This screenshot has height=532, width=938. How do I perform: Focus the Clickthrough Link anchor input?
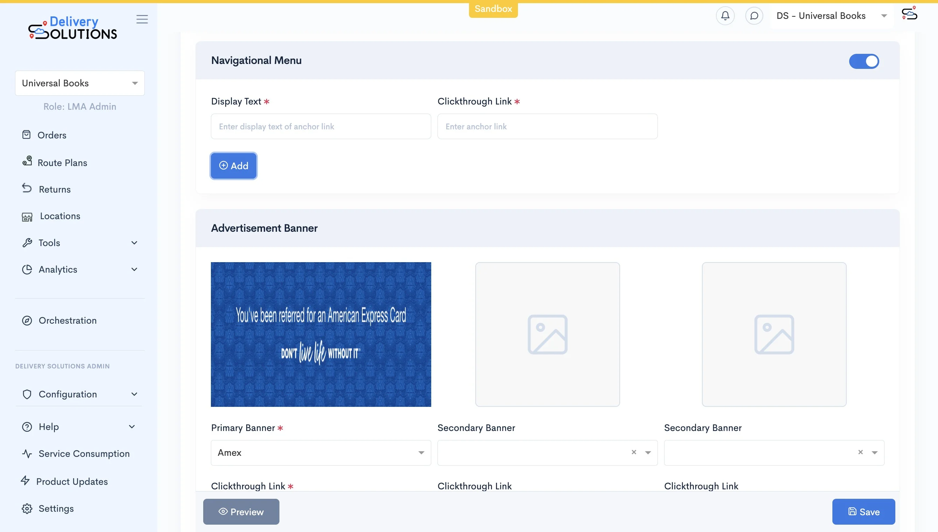pos(547,127)
